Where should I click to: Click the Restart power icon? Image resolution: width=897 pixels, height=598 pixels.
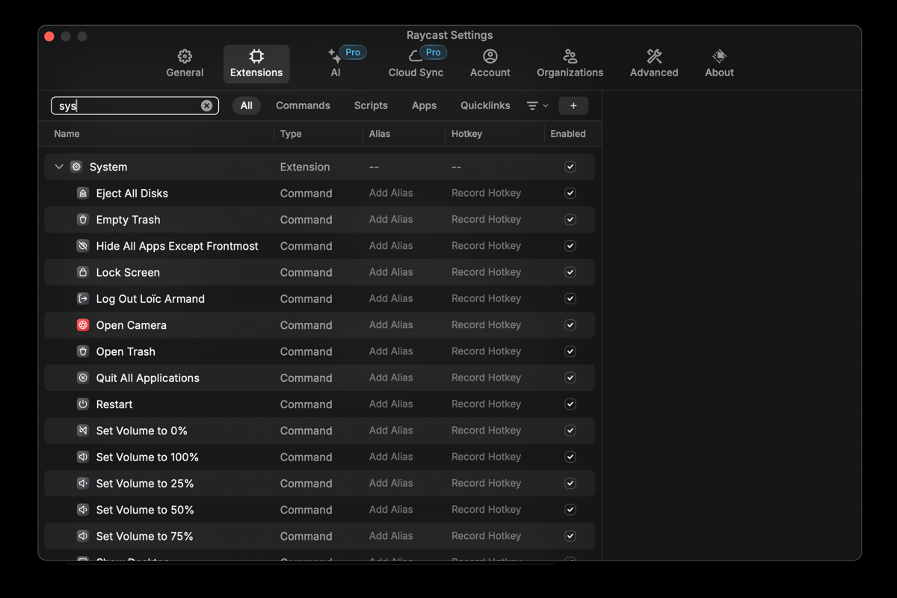(x=83, y=404)
